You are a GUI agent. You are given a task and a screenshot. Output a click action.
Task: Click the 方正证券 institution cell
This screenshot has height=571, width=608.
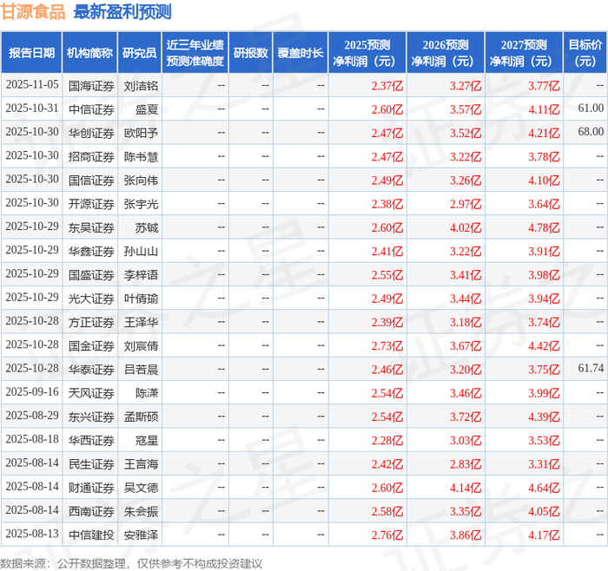click(91, 322)
